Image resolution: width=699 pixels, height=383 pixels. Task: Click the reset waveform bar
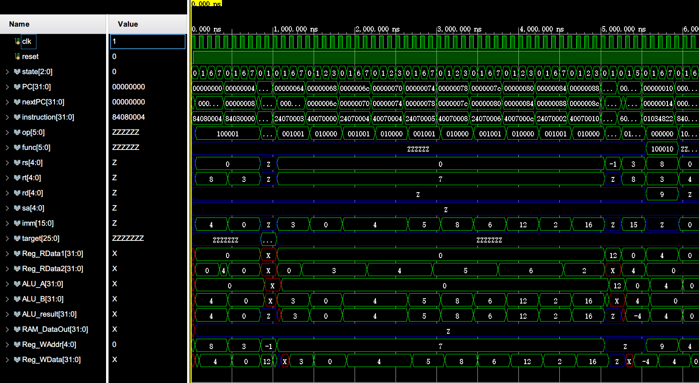445,57
